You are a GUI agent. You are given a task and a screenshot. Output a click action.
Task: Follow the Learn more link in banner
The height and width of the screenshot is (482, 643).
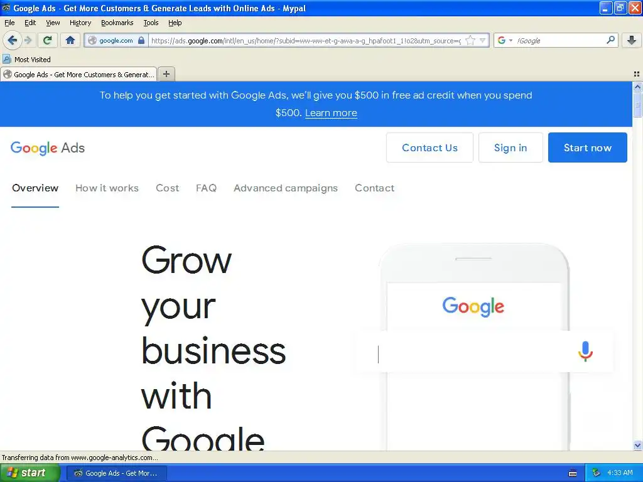click(331, 113)
